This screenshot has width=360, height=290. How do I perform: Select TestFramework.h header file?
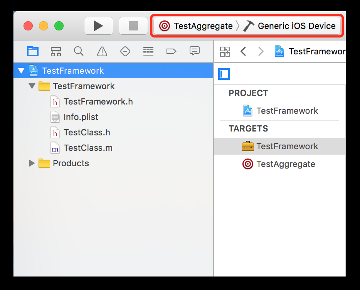98,102
